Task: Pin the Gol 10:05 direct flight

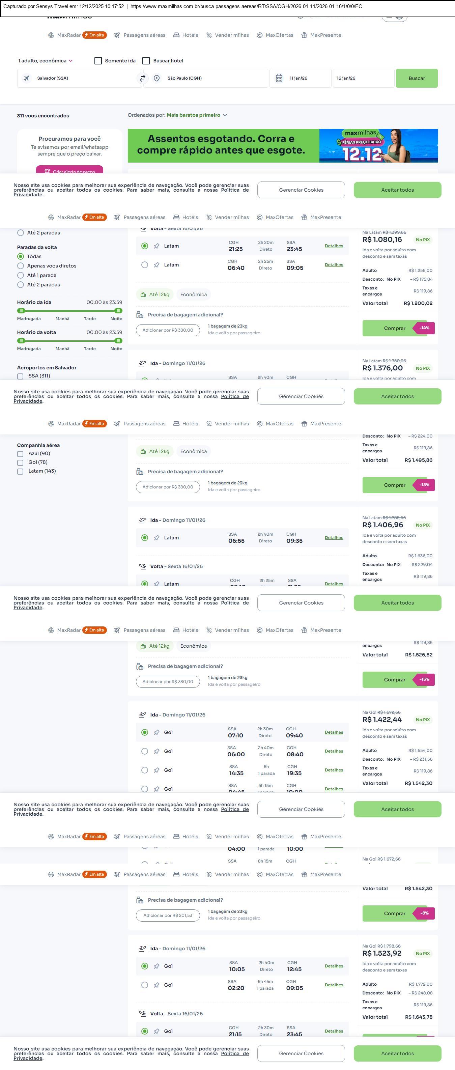Action: tap(157, 966)
